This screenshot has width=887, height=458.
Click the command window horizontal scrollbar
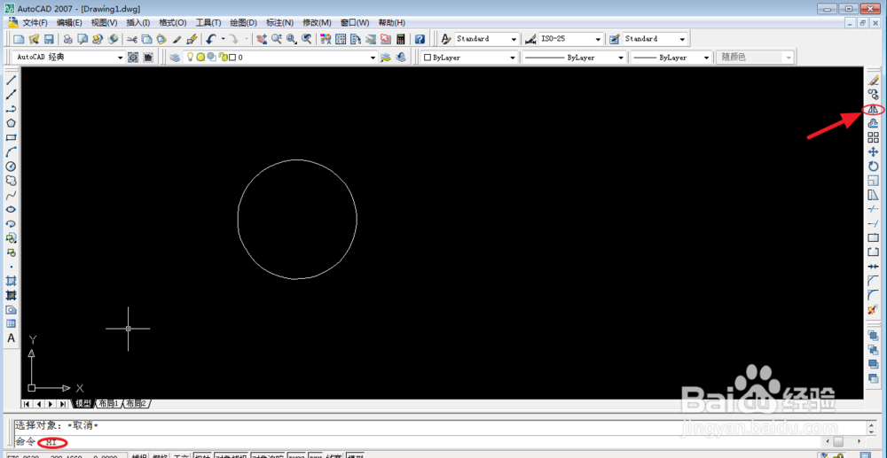[845, 441]
